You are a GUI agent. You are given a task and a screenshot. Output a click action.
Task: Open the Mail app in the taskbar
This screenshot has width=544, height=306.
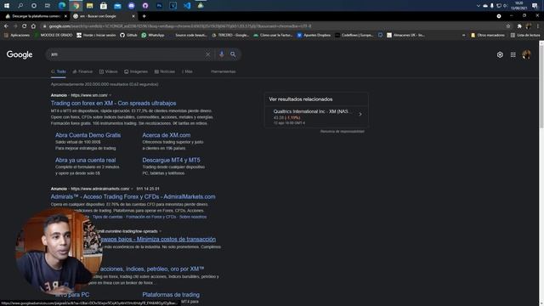pyautogui.click(x=117, y=6)
